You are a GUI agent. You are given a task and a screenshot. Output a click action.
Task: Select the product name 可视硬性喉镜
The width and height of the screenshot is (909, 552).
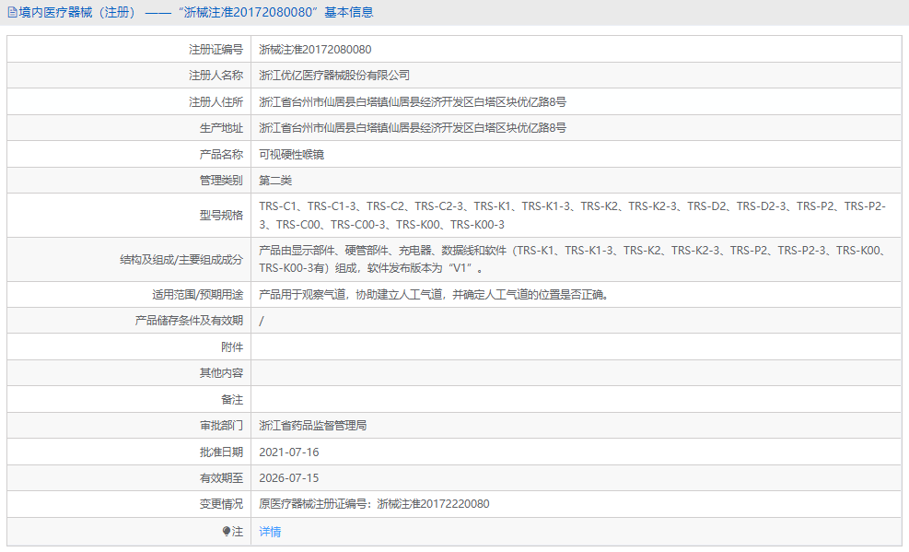tap(288, 154)
